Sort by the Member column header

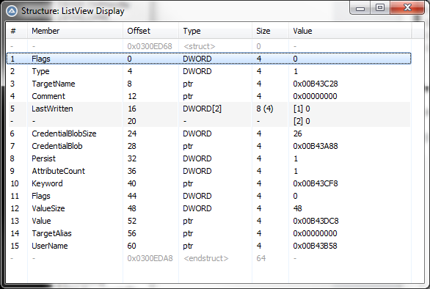click(75, 31)
